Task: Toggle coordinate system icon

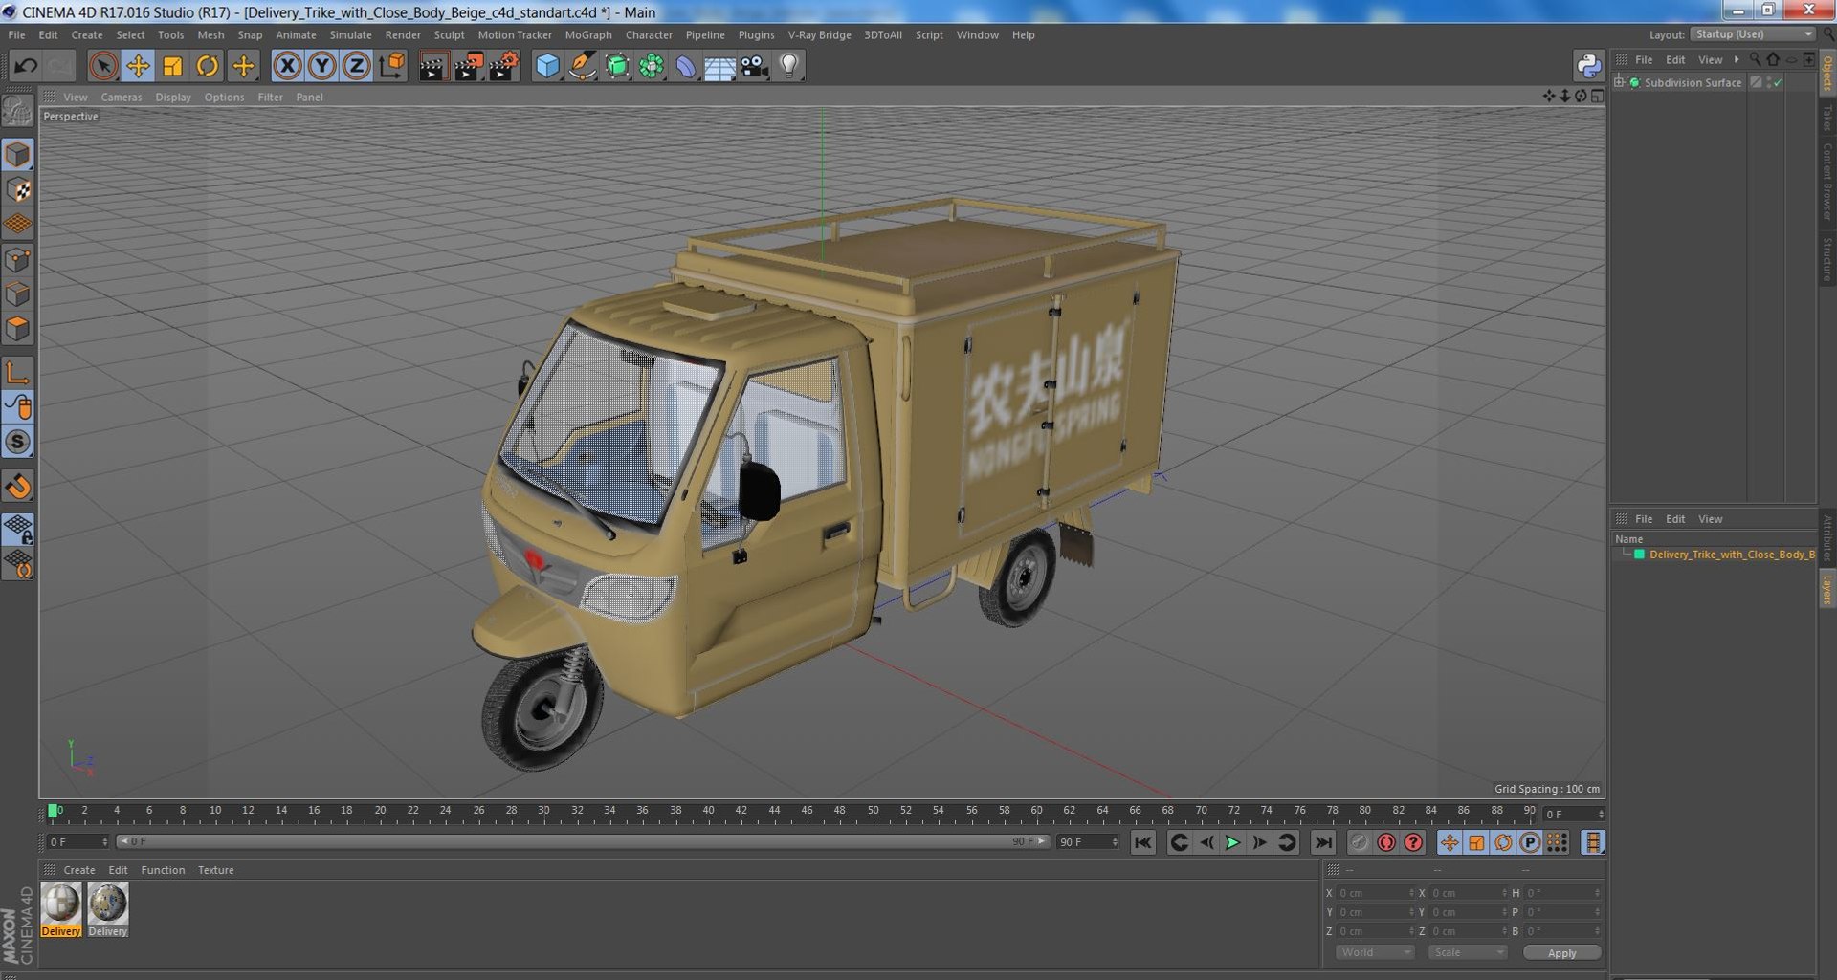Action: coord(391,66)
